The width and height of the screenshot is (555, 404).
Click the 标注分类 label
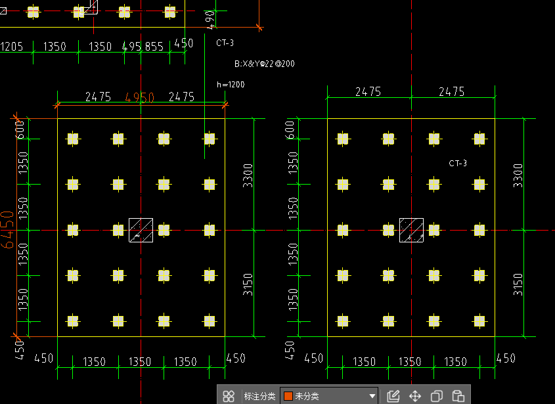click(x=259, y=396)
